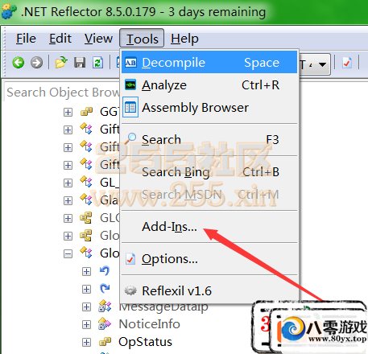
Task: Expand the MessageDataIp node
Action: click(86, 307)
